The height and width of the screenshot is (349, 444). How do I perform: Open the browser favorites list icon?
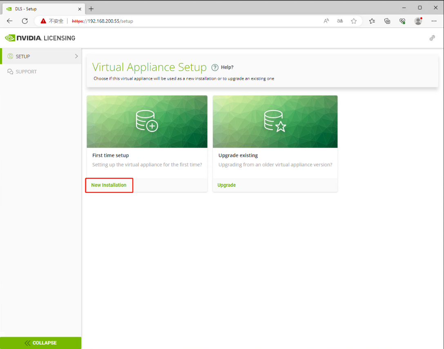372,21
